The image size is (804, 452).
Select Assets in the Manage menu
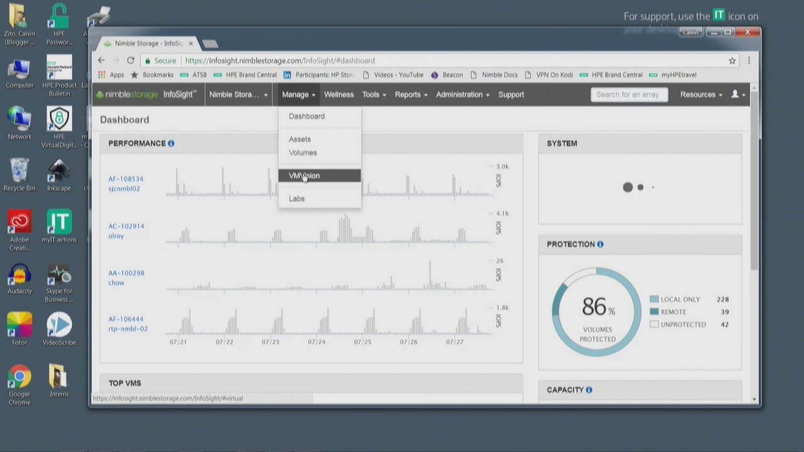(320, 139)
